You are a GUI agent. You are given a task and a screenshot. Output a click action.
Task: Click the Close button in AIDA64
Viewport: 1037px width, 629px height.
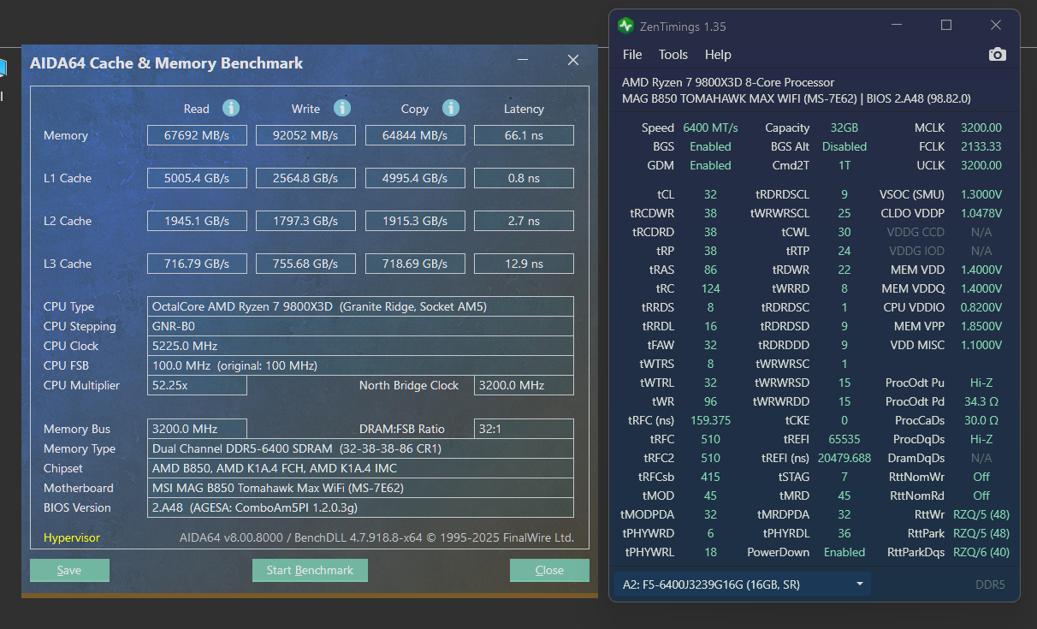[549, 570]
